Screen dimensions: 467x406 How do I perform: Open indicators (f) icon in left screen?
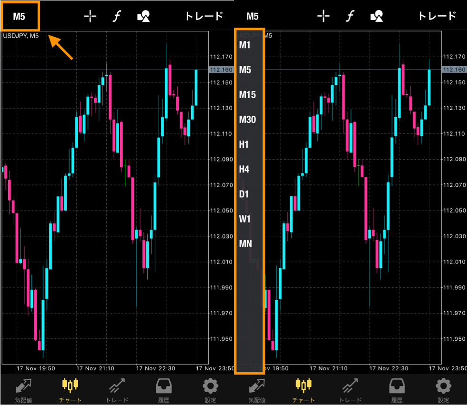(117, 16)
